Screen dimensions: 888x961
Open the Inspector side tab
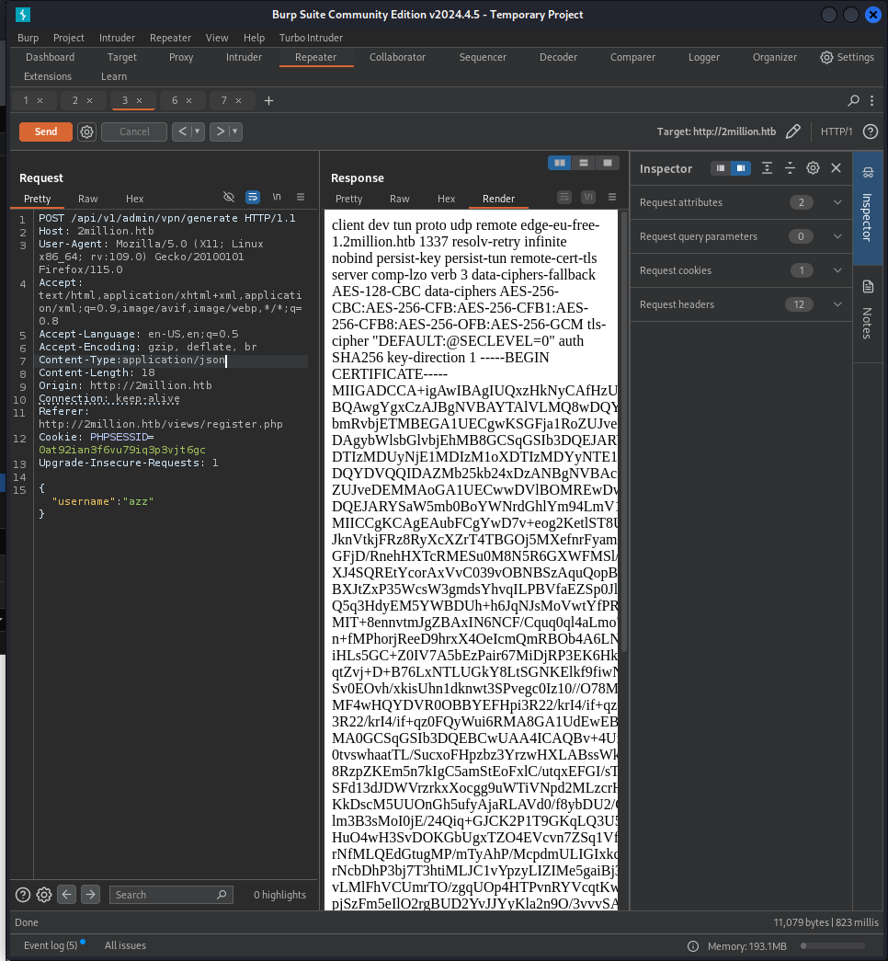867,208
